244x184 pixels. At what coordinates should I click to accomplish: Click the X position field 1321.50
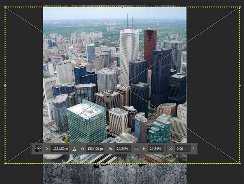60,149
